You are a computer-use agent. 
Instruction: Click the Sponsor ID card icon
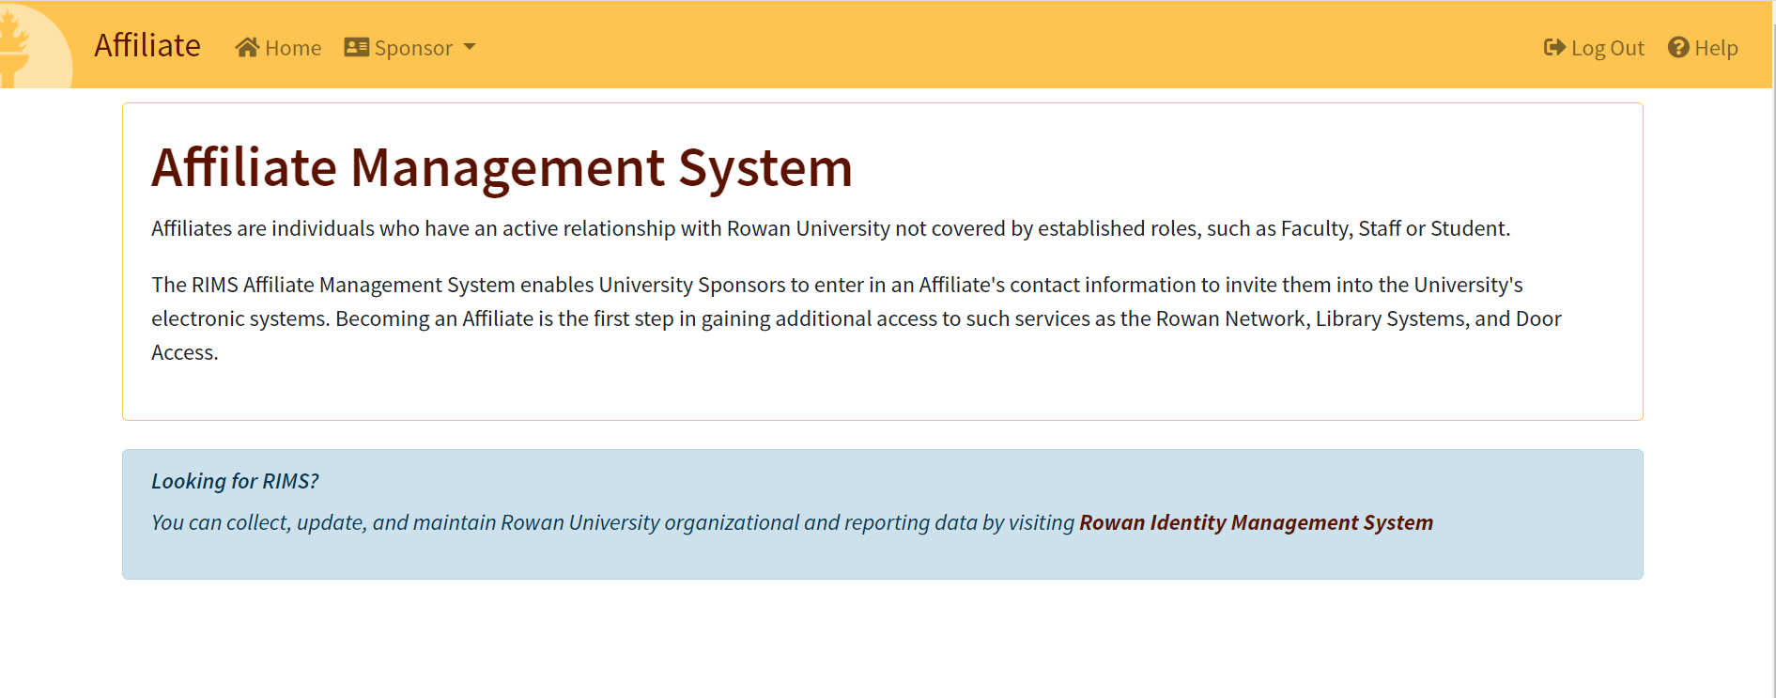[x=356, y=48]
